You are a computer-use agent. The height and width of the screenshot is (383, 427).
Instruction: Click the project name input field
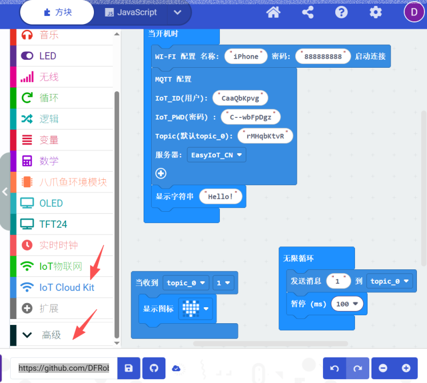click(64, 368)
